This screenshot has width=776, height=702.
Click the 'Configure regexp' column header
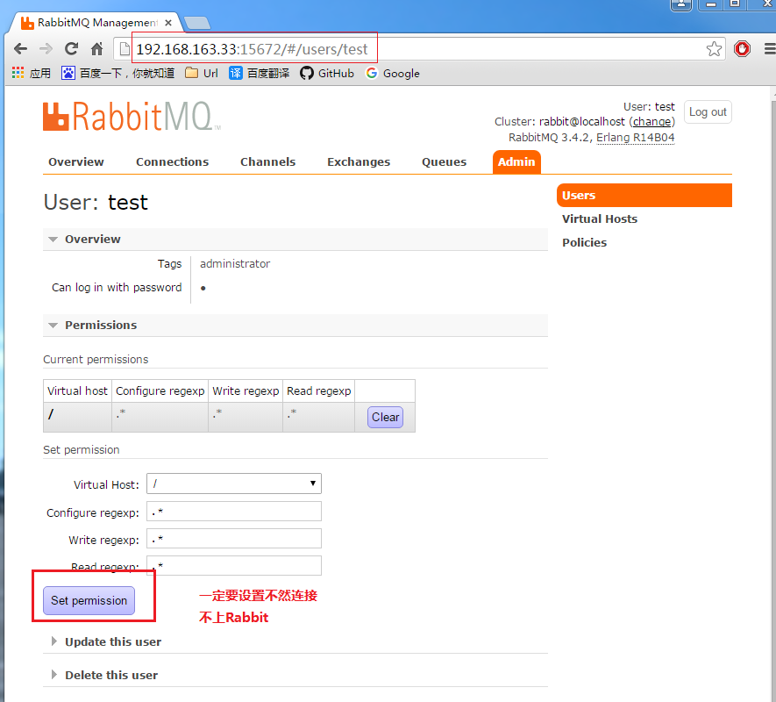pos(160,390)
